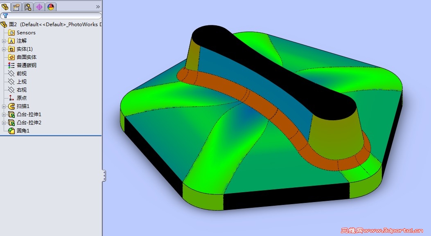Select the root part 面2 icon
The height and width of the screenshot is (236, 431).
(x=4, y=25)
